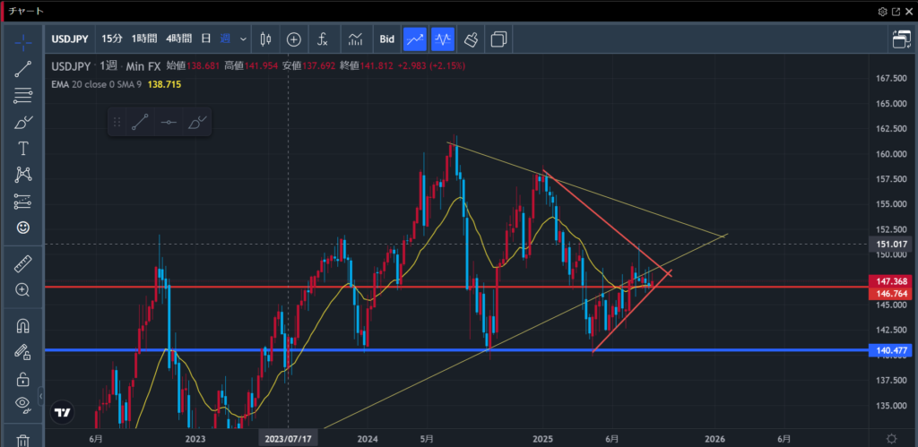The width and height of the screenshot is (918, 447).
Task: Switch to 1時間 timeframe
Action: pos(144,39)
